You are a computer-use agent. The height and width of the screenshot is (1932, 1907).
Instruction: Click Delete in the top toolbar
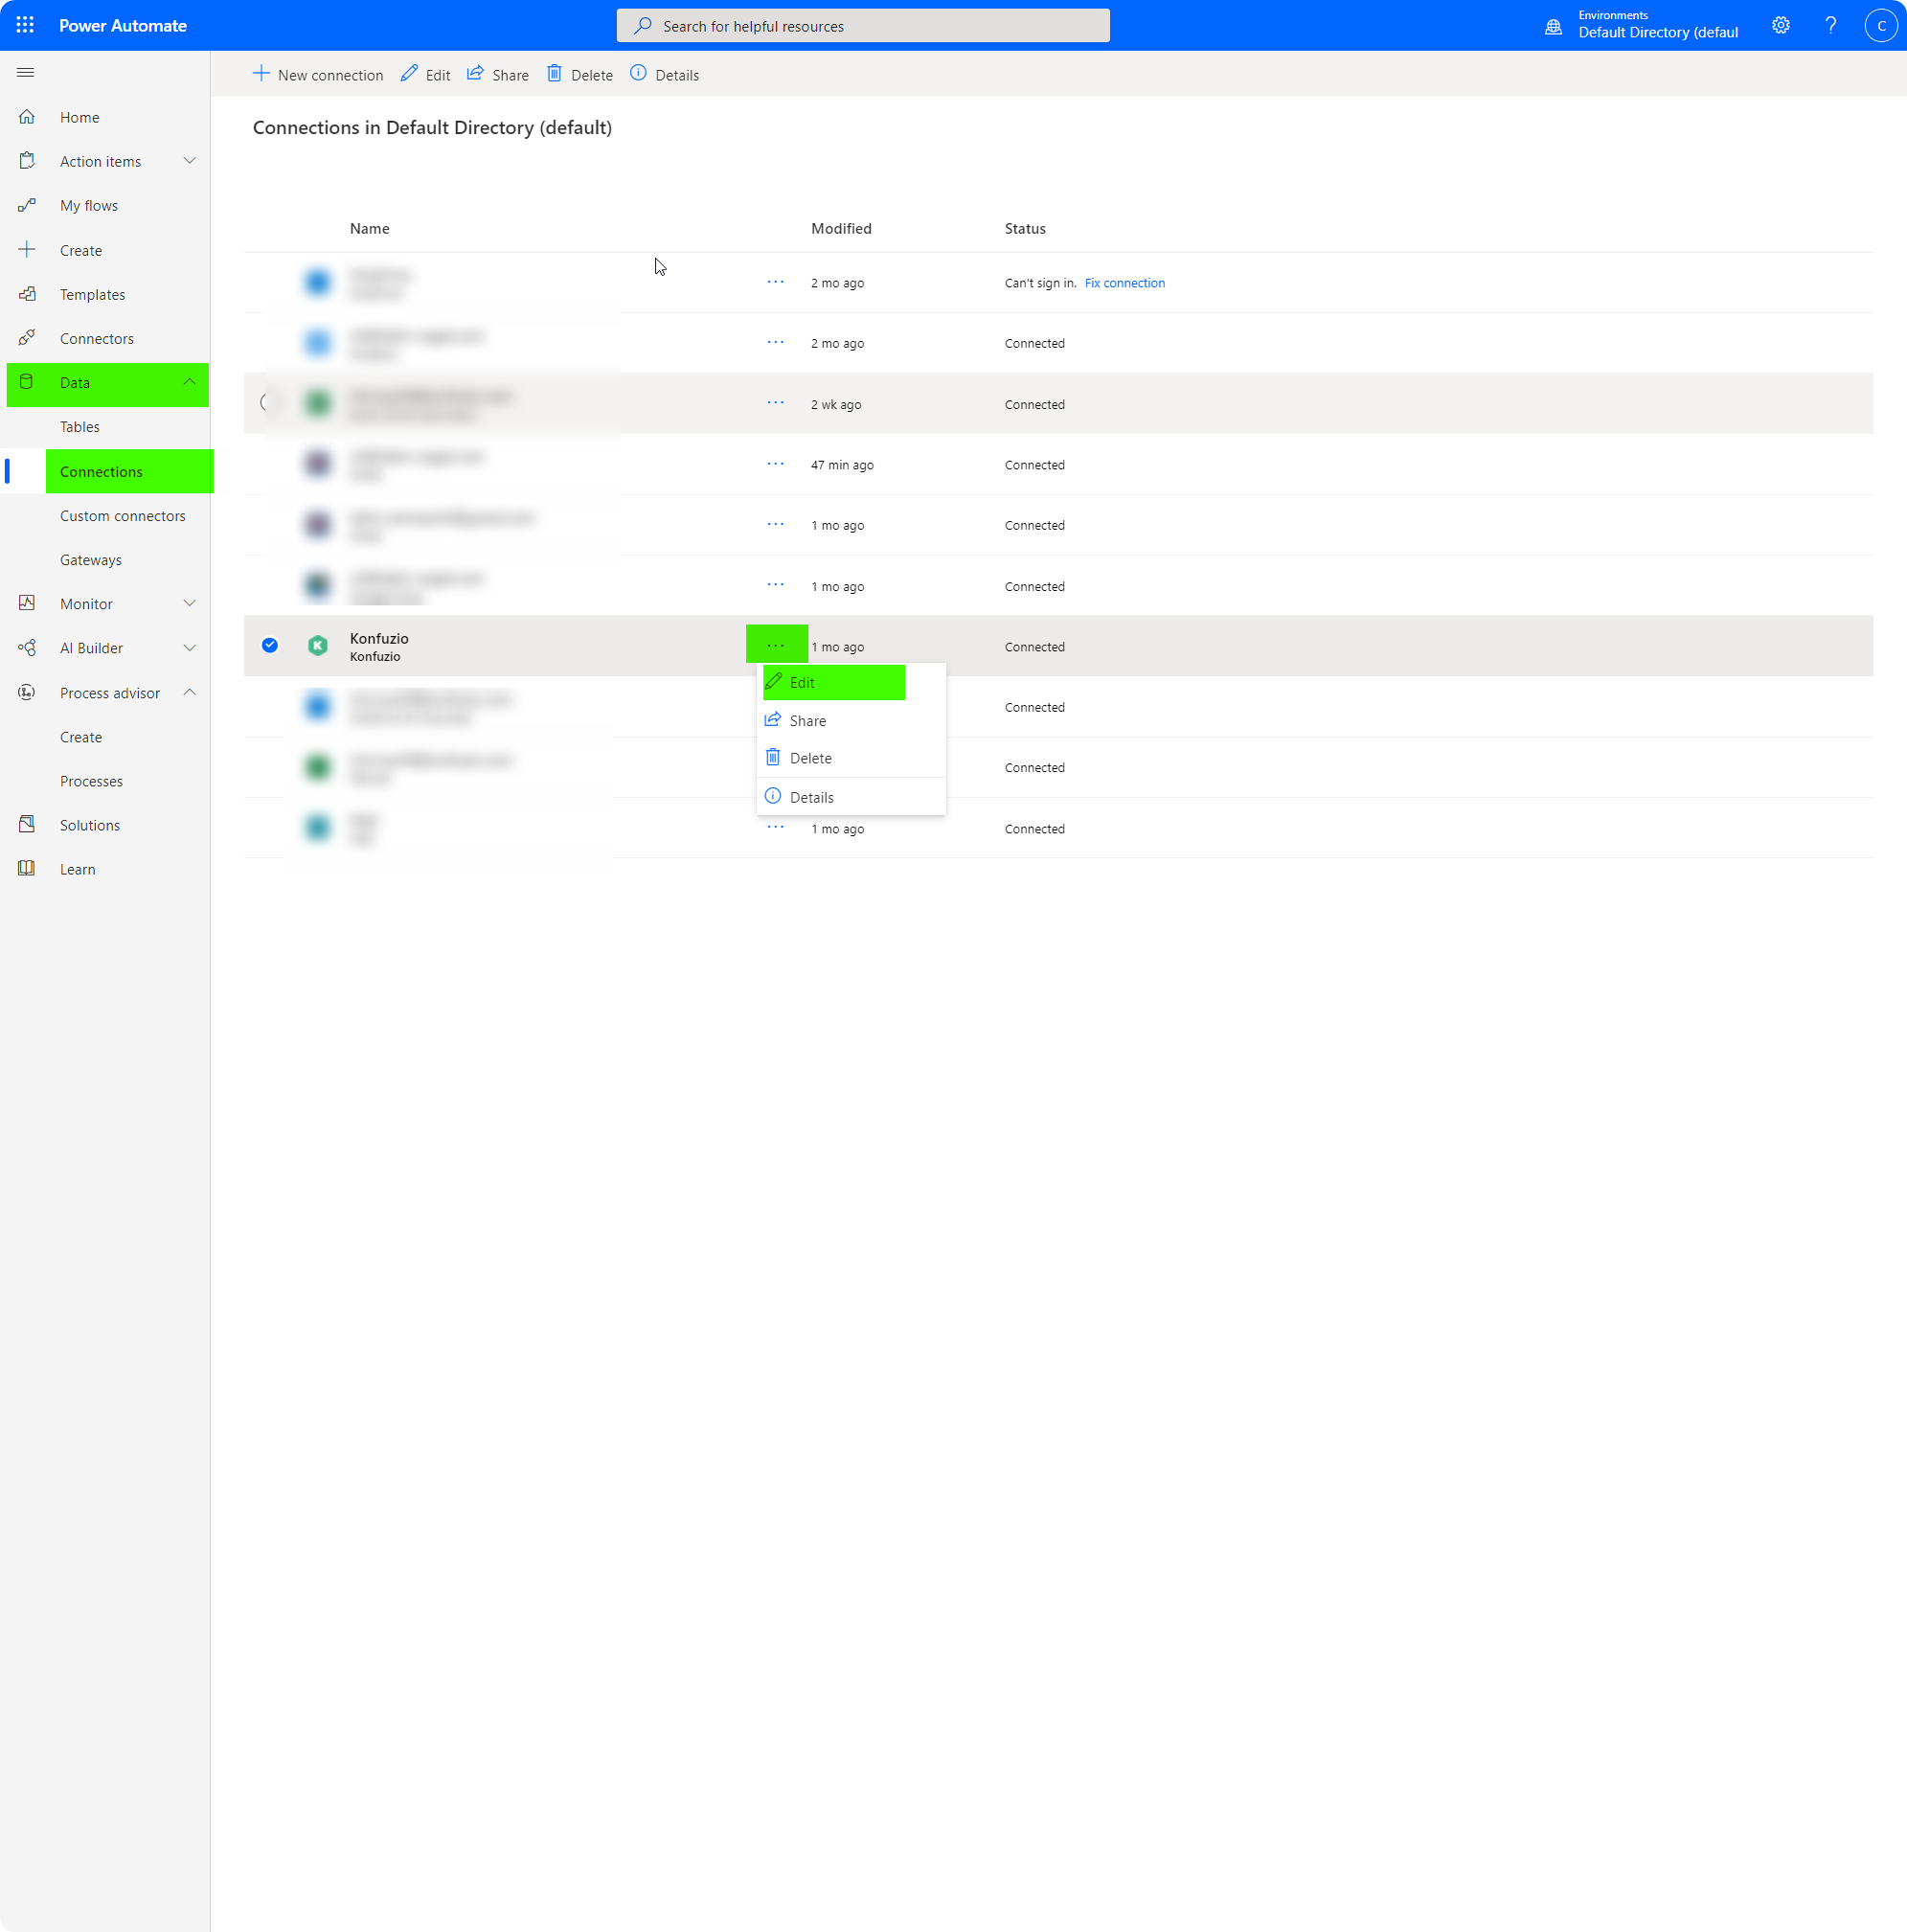tap(580, 75)
